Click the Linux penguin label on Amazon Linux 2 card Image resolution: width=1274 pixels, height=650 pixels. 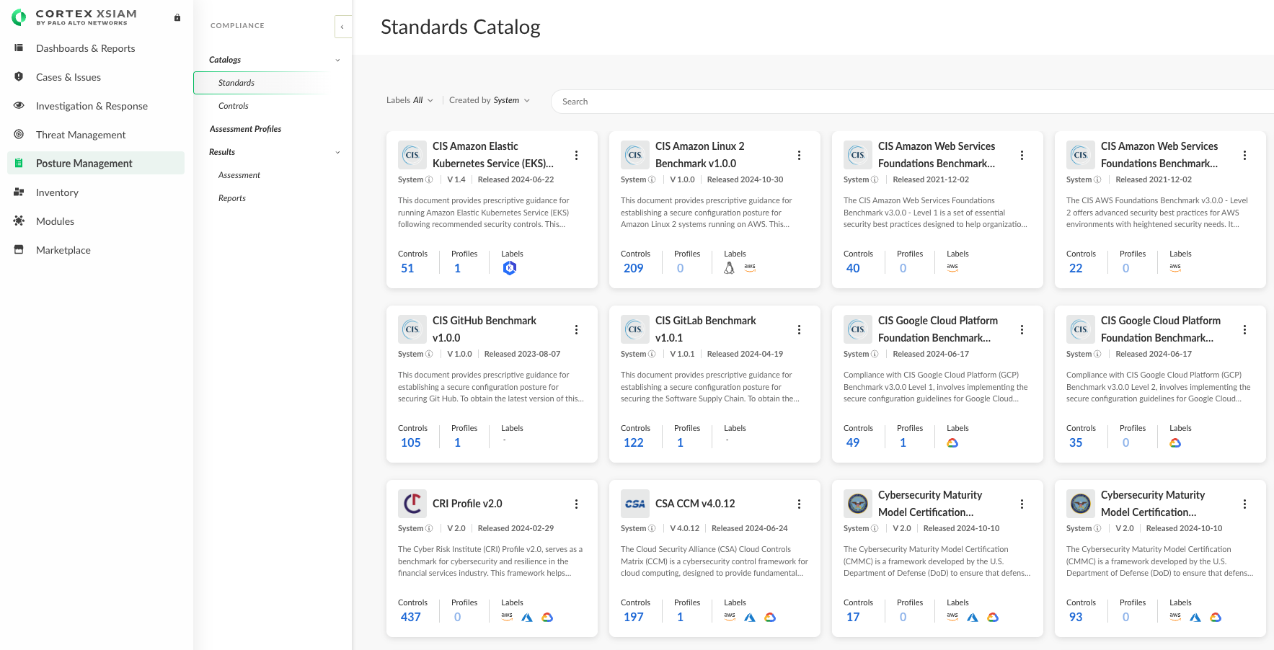click(729, 268)
